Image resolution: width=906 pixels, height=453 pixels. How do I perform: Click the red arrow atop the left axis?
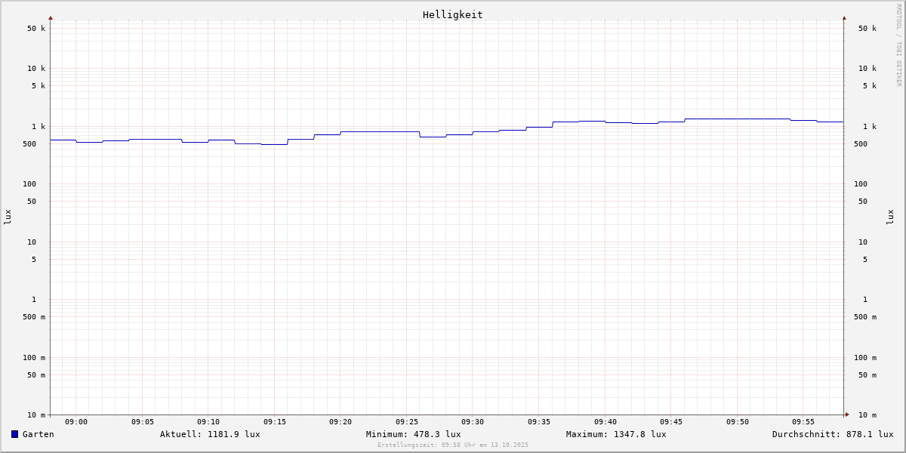click(x=51, y=17)
